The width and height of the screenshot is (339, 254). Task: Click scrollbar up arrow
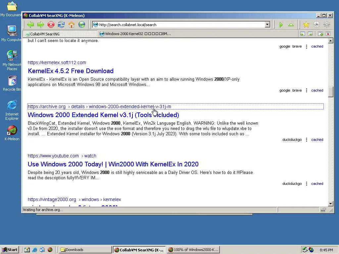[331, 41]
